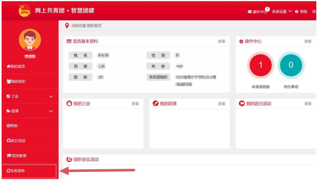Click the 帮助 question mark icon
Image resolution: width=326 pixels, height=182 pixels.
tap(297, 12)
